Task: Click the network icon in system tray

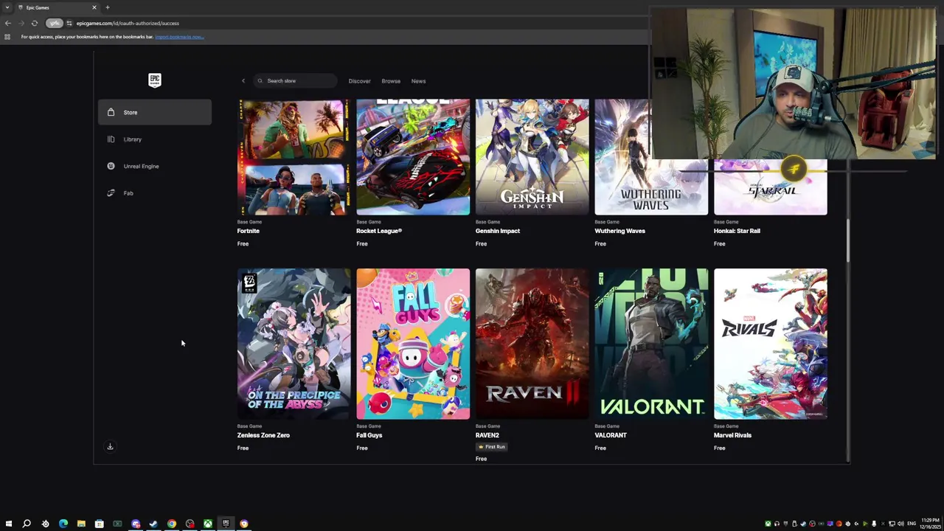Action: 892,524
